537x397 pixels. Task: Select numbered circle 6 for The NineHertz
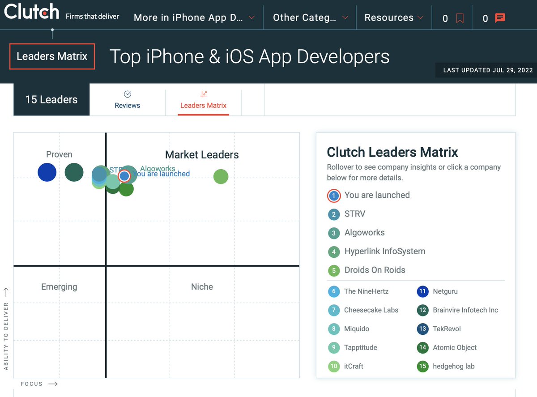[334, 291]
